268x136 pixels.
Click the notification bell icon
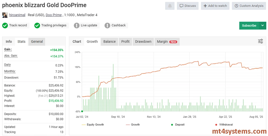170,6
